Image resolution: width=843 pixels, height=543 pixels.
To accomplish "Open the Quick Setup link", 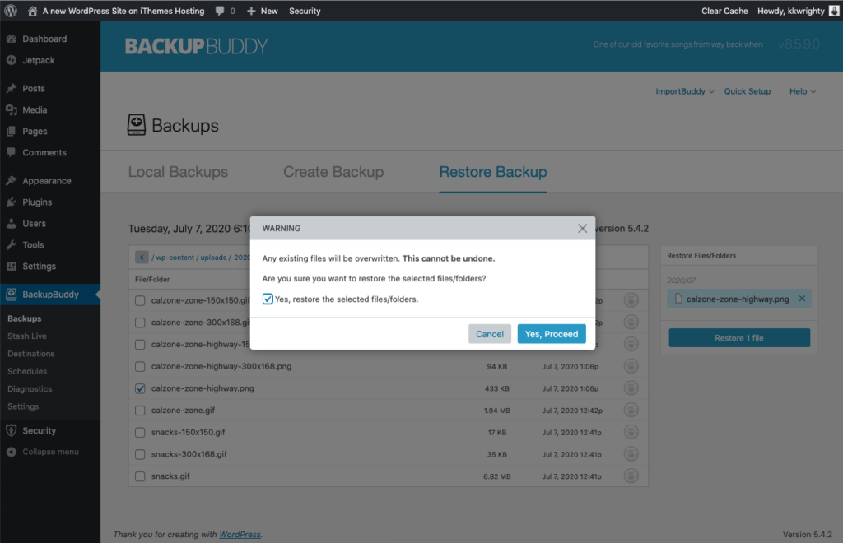I will [748, 91].
